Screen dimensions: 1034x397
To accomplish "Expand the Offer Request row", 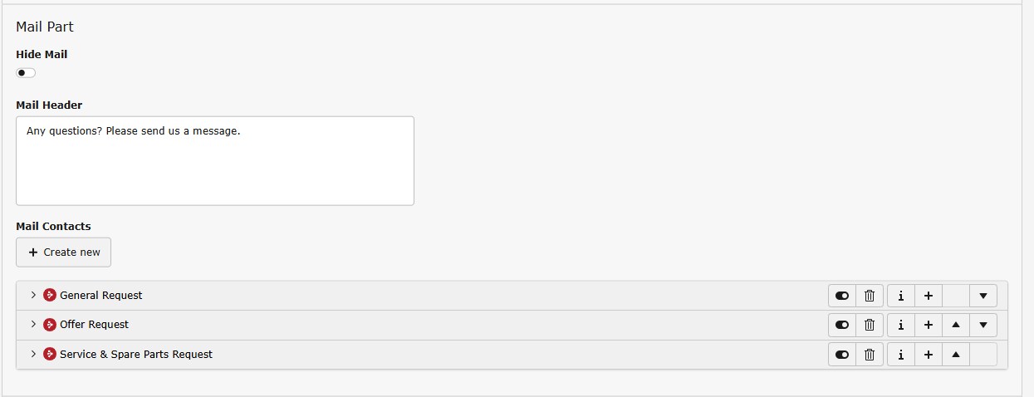I will (x=33, y=324).
